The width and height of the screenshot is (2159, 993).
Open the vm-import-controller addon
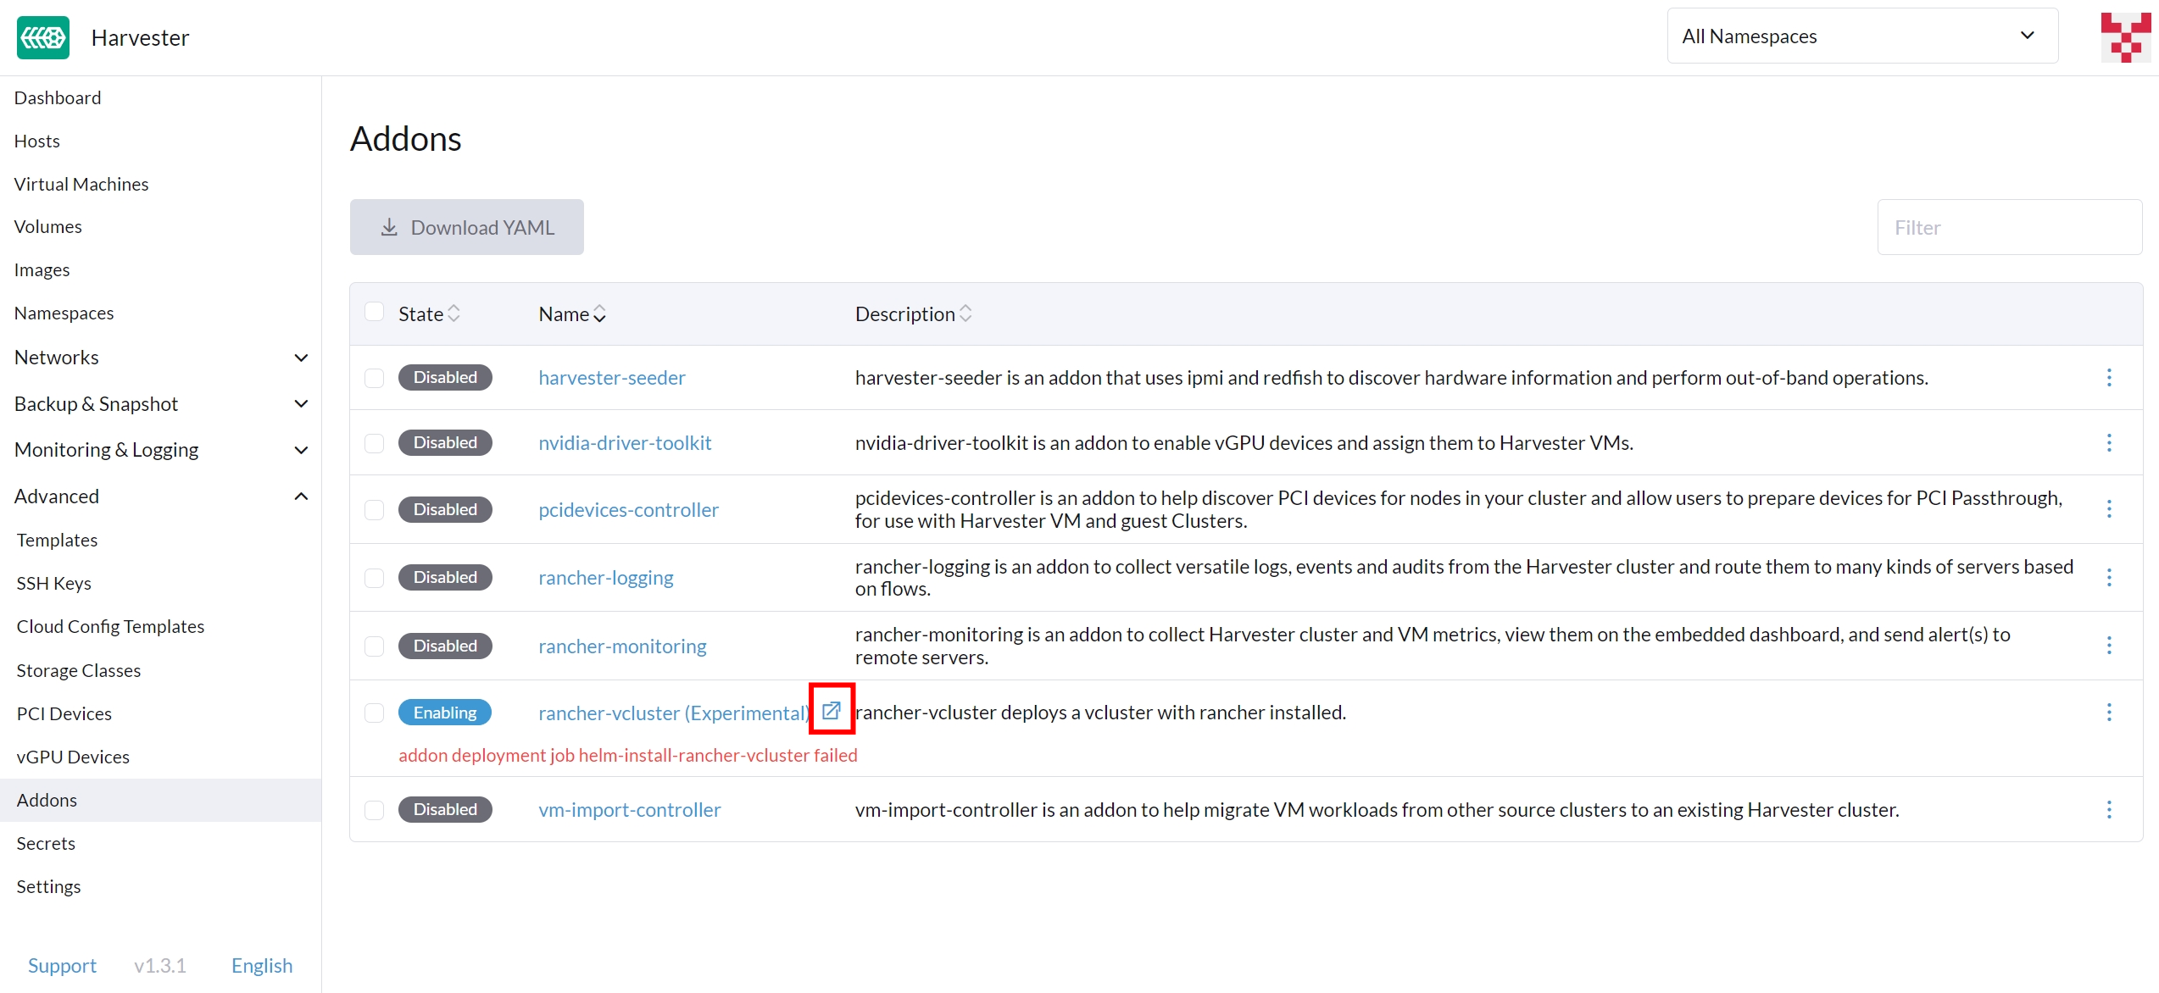630,810
